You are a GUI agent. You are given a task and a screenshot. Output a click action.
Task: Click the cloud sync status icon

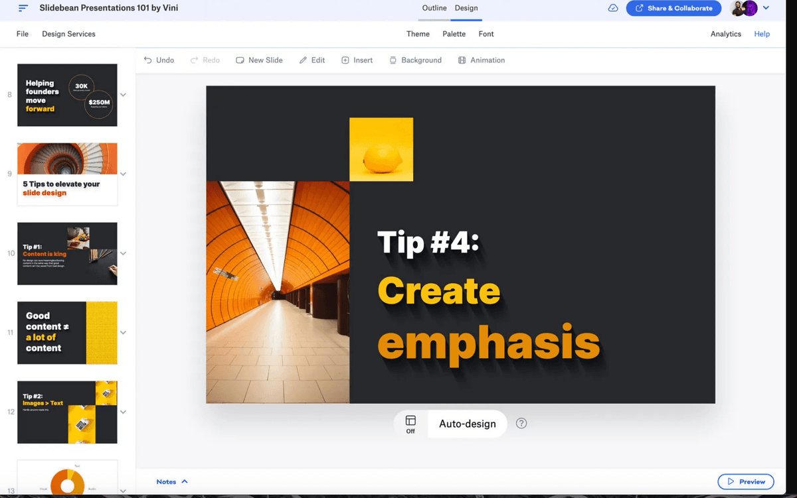click(613, 8)
